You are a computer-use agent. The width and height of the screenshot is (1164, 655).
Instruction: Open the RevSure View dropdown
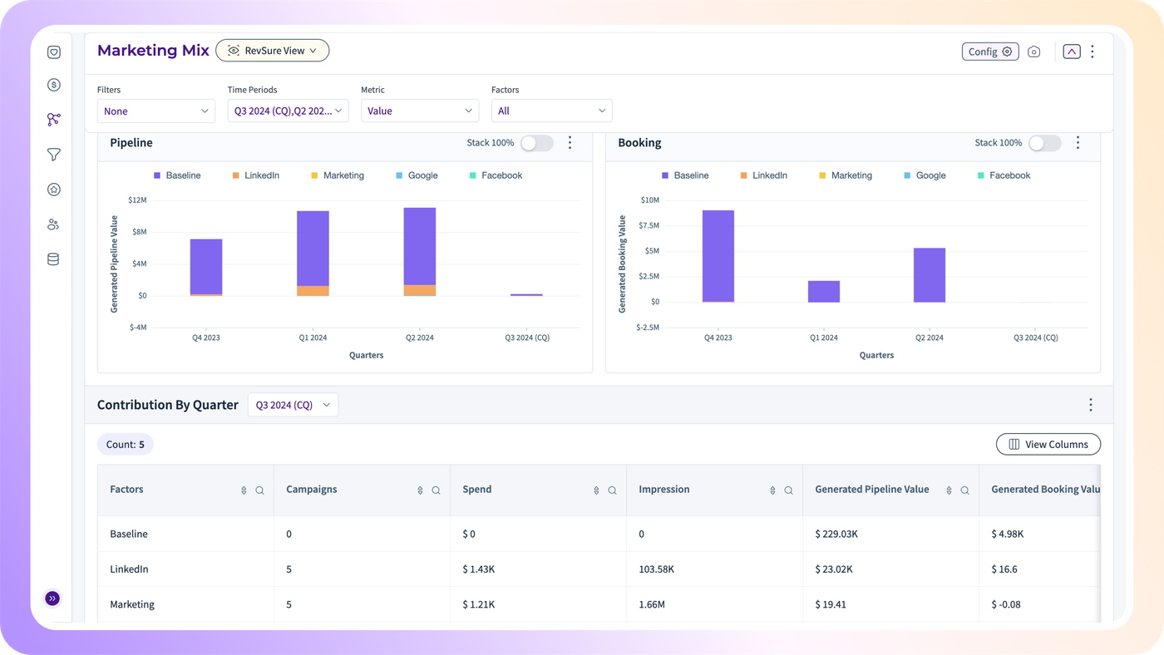pos(273,51)
